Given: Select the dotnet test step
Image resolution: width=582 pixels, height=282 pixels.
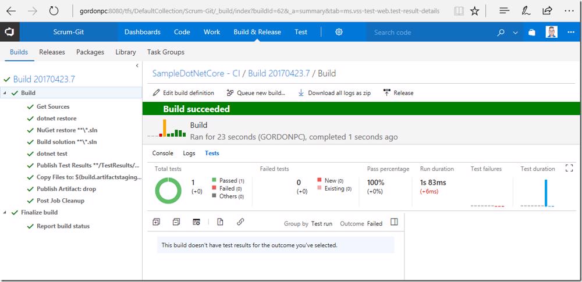Looking at the screenshot, I should coord(52,154).
